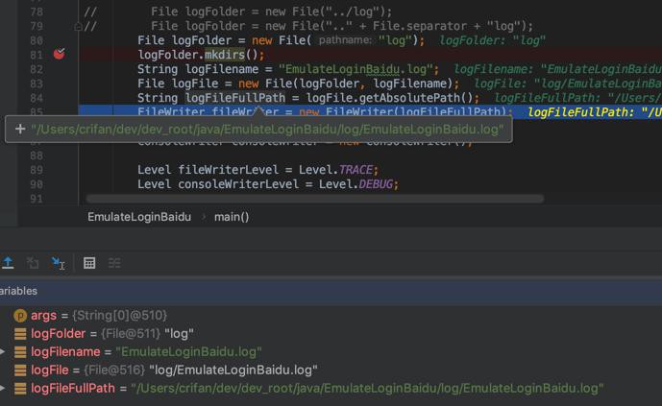Click the field icon beside logFile variable
The image size is (662, 406).
pos(20,370)
